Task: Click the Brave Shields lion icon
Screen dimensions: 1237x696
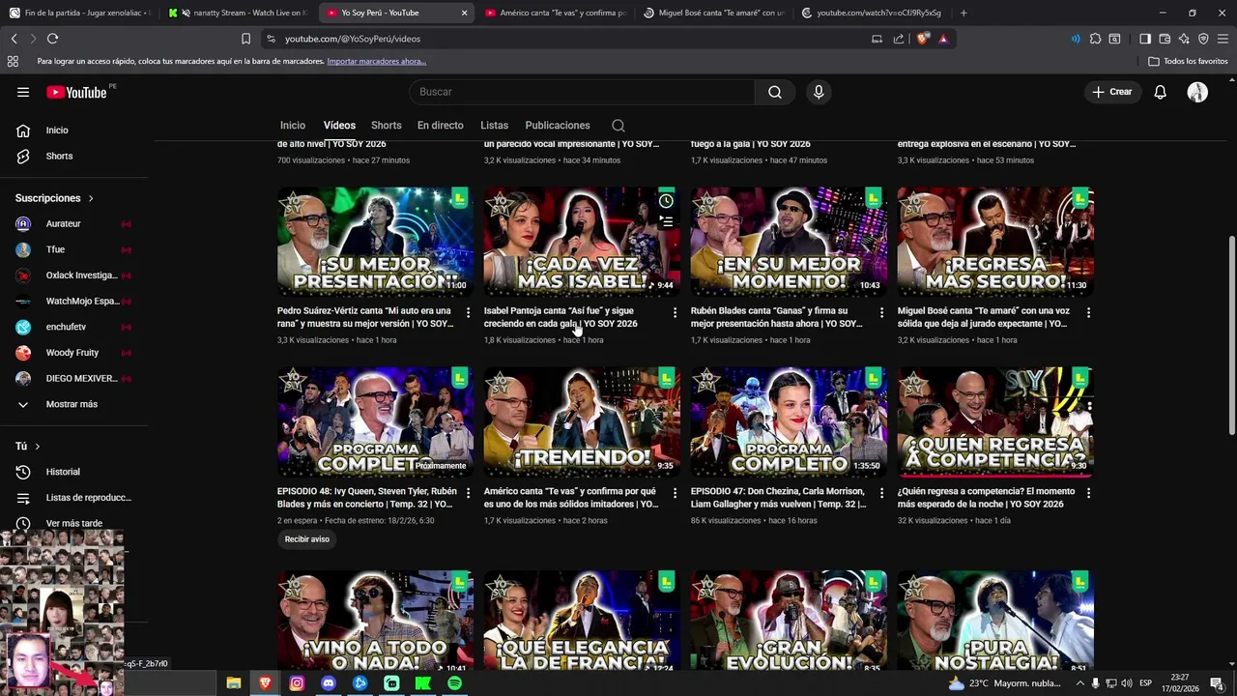Action: point(923,39)
